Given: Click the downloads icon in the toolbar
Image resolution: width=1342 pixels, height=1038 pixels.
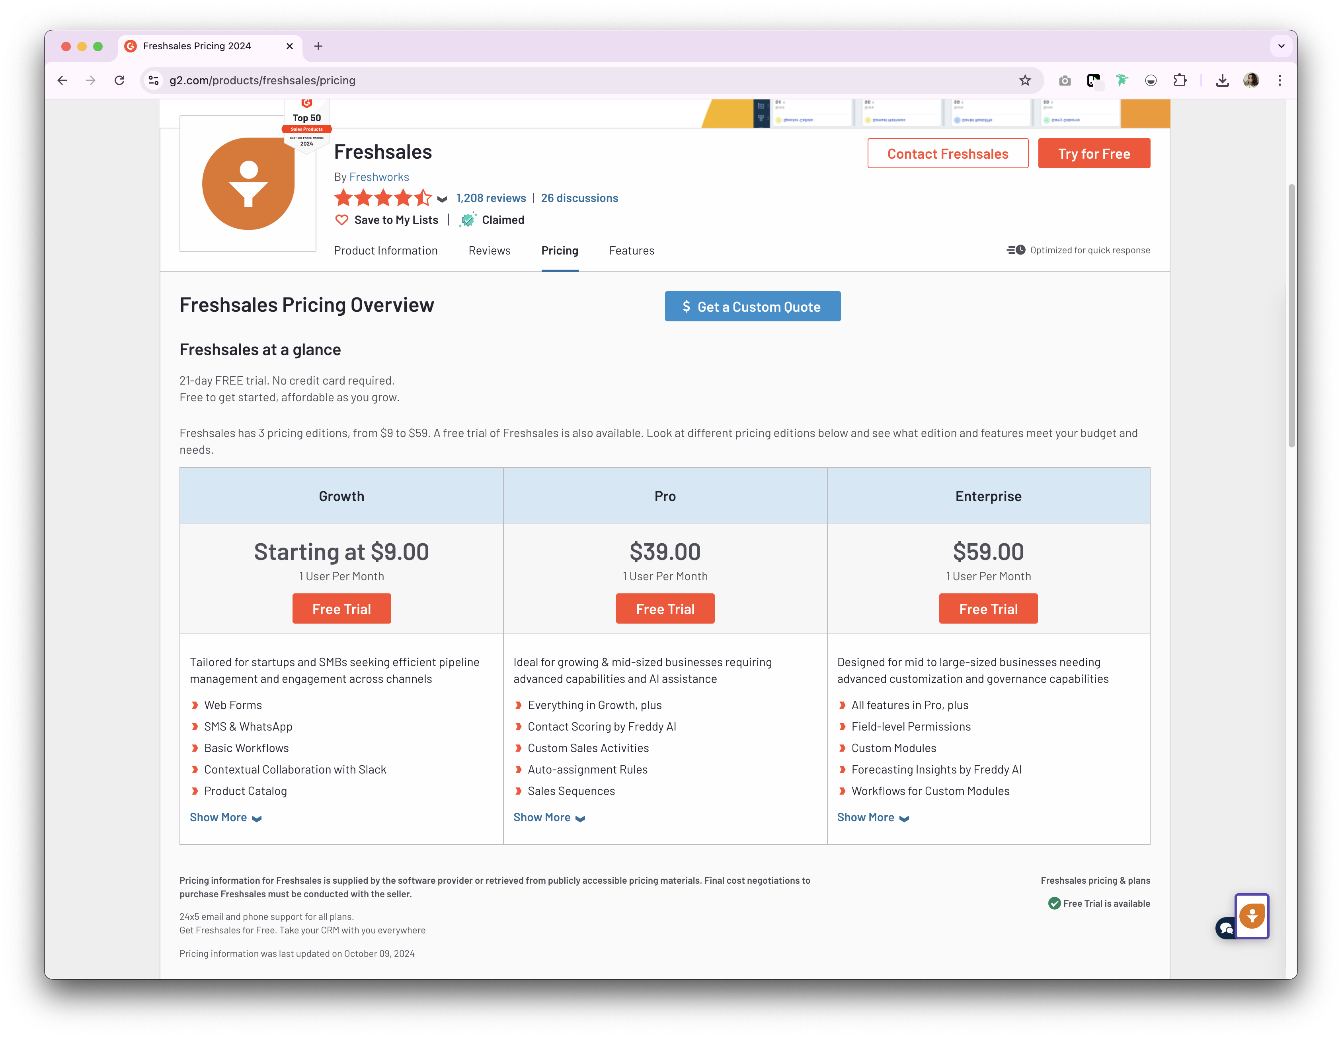Looking at the screenshot, I should pos(1222,80).
